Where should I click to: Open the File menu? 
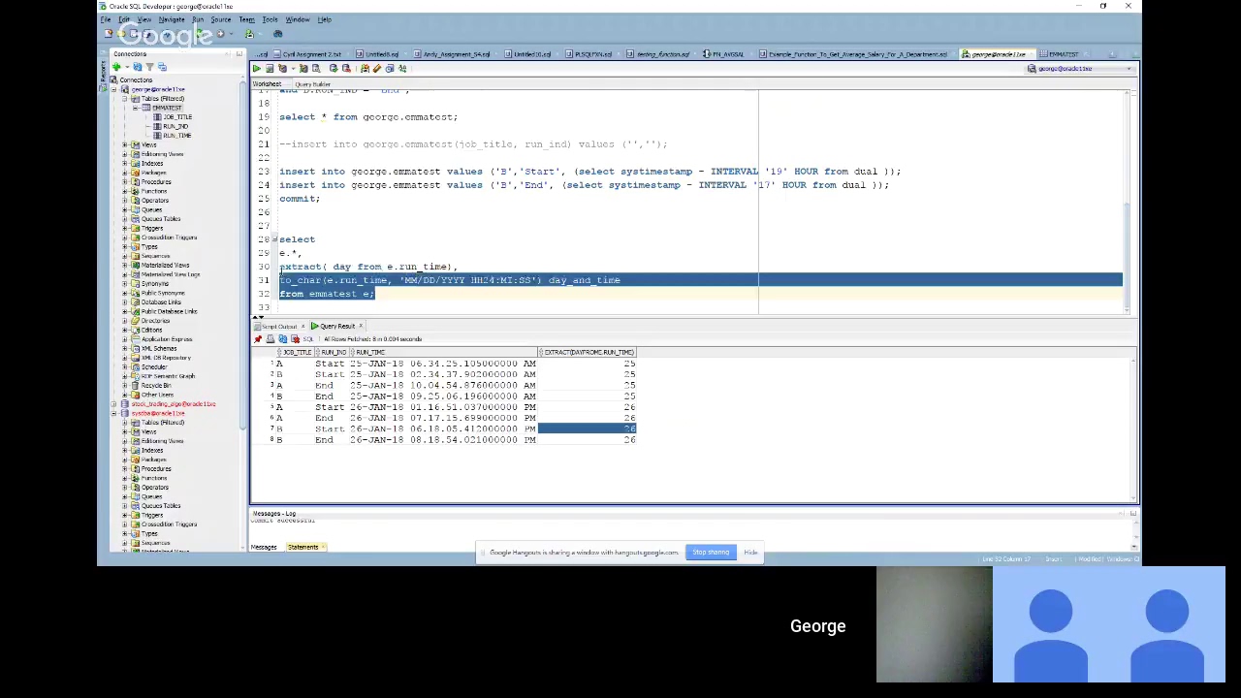click(106, 19)
